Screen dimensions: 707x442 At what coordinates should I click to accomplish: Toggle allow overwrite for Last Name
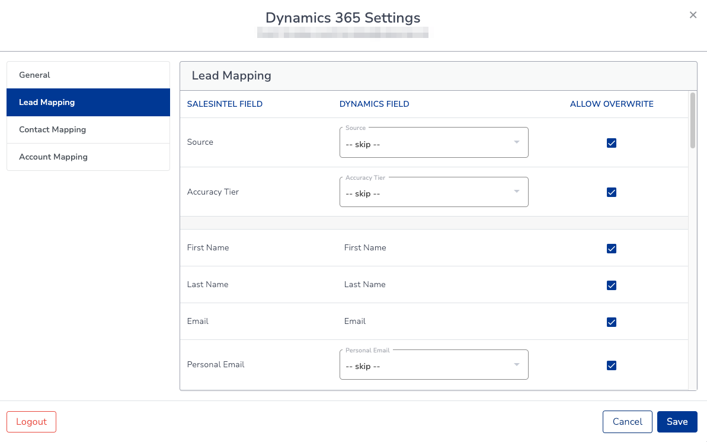tap(612, 285)
